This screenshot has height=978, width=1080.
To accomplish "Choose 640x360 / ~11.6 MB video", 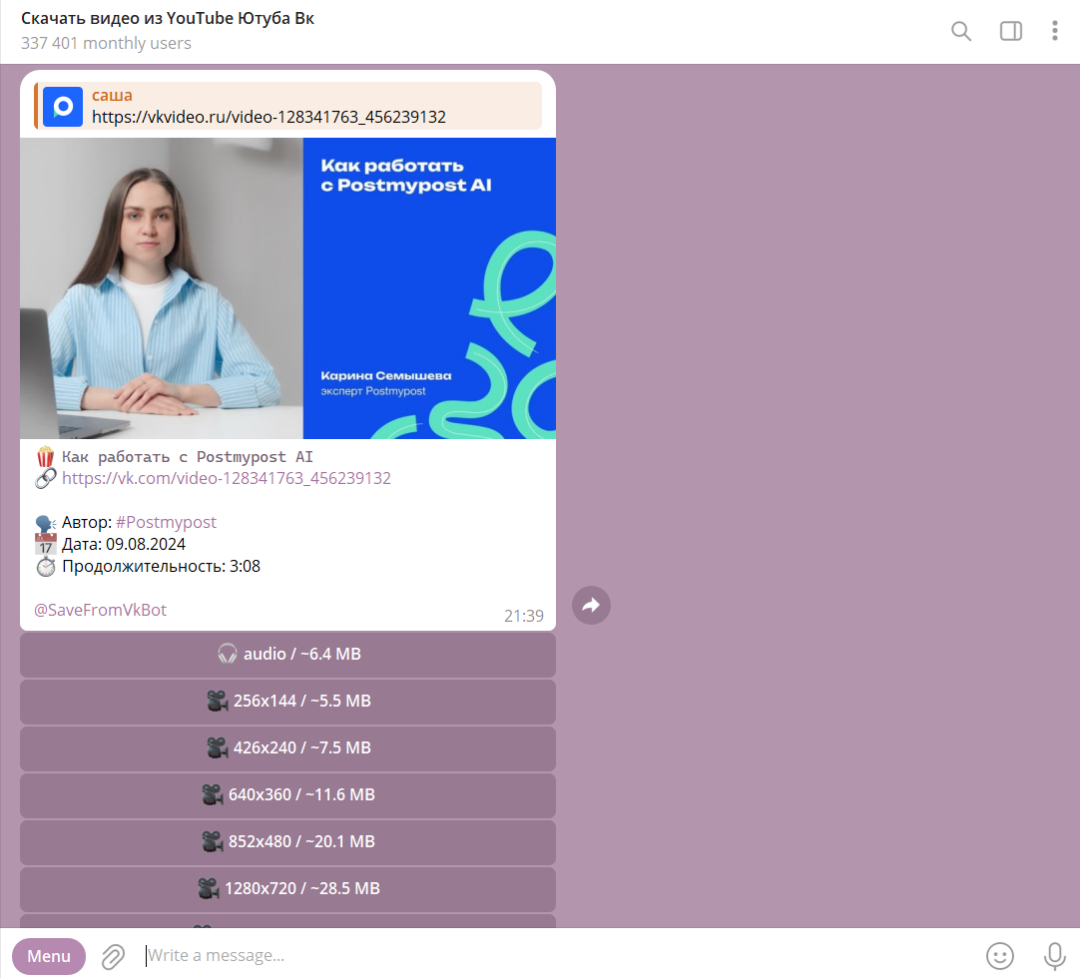I will pos(287,794).
